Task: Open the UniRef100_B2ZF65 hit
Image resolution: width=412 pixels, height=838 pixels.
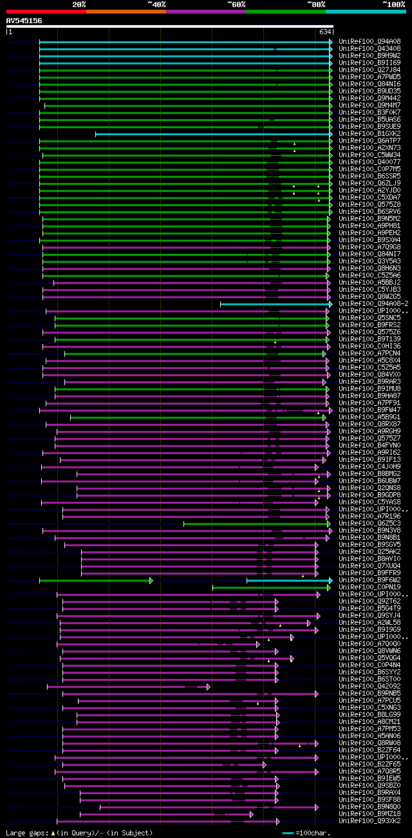Action: (370, 764)
